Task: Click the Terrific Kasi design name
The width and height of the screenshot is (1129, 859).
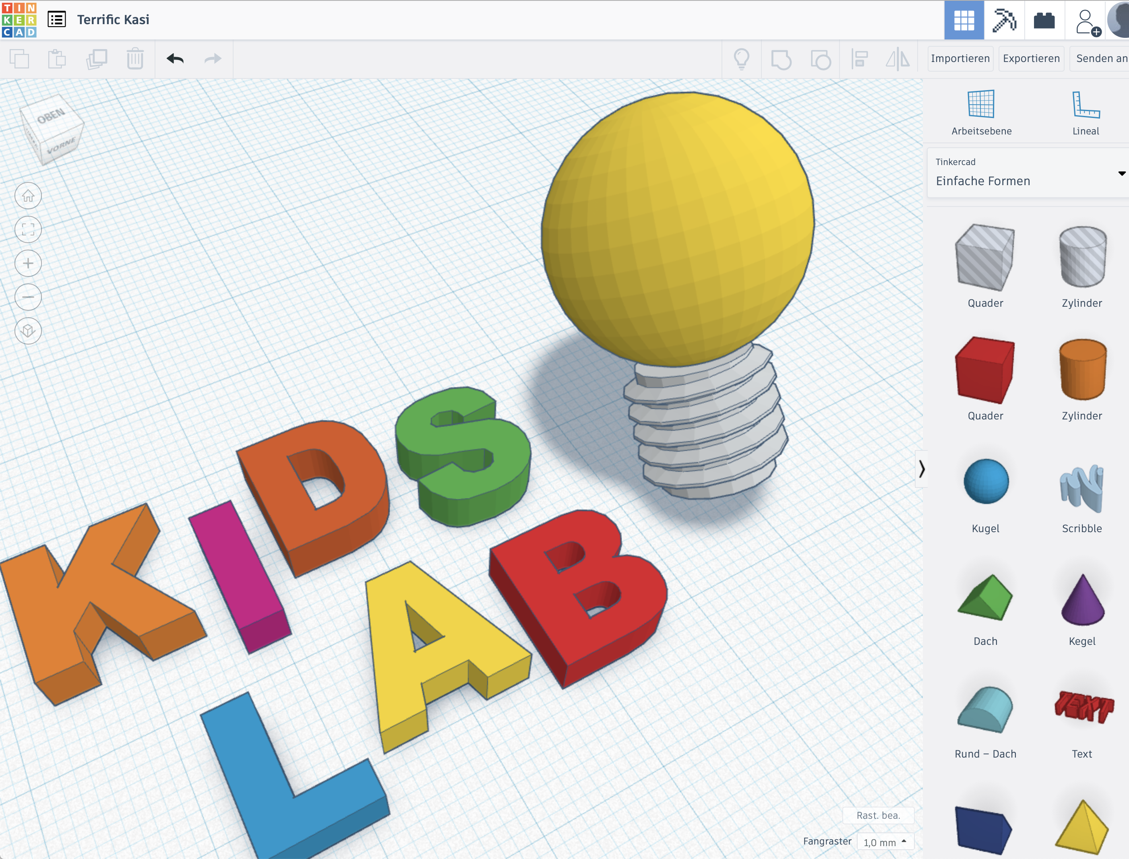Action: click(x=113, y=20)
